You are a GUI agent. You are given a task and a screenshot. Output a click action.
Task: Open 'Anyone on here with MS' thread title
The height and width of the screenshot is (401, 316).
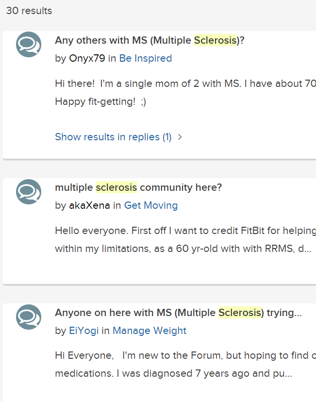[179, 313]
